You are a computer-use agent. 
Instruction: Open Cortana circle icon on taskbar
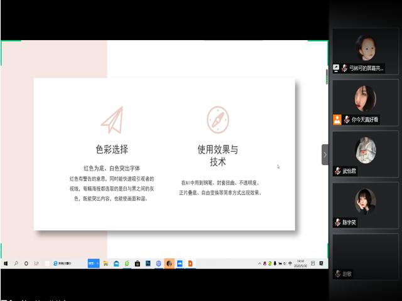click(26, 263)
